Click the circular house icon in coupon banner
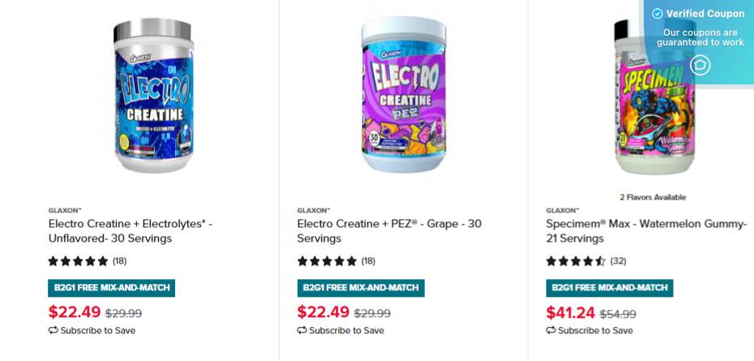The width and height of the screenshot is (754, 361). (x=700, y=65)
